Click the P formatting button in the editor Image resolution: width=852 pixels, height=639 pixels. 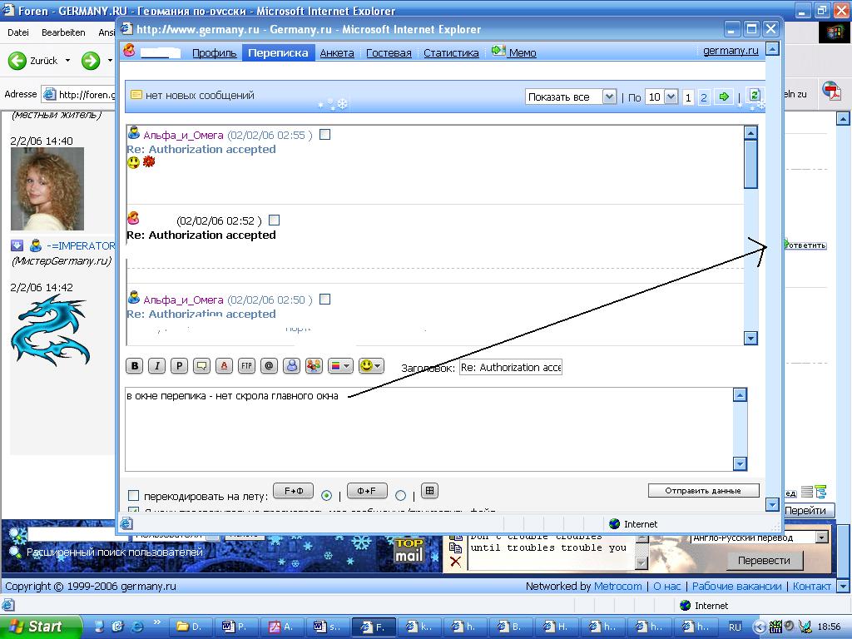(x=180, y=366)
